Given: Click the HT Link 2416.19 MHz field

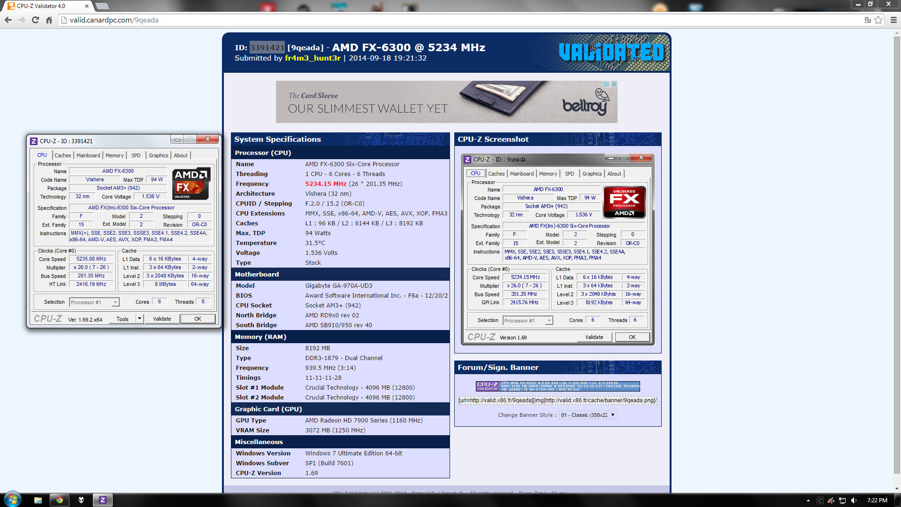Looking at the screenshot, I should (x=92, y=284).
